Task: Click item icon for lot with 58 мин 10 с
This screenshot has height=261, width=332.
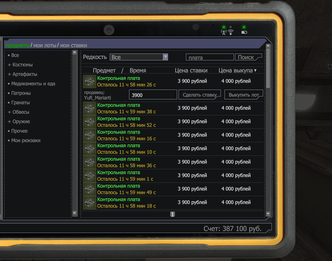Action: point(90,149)
